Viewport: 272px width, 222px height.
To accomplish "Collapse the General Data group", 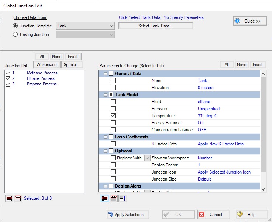I will [x=106, y=74].
